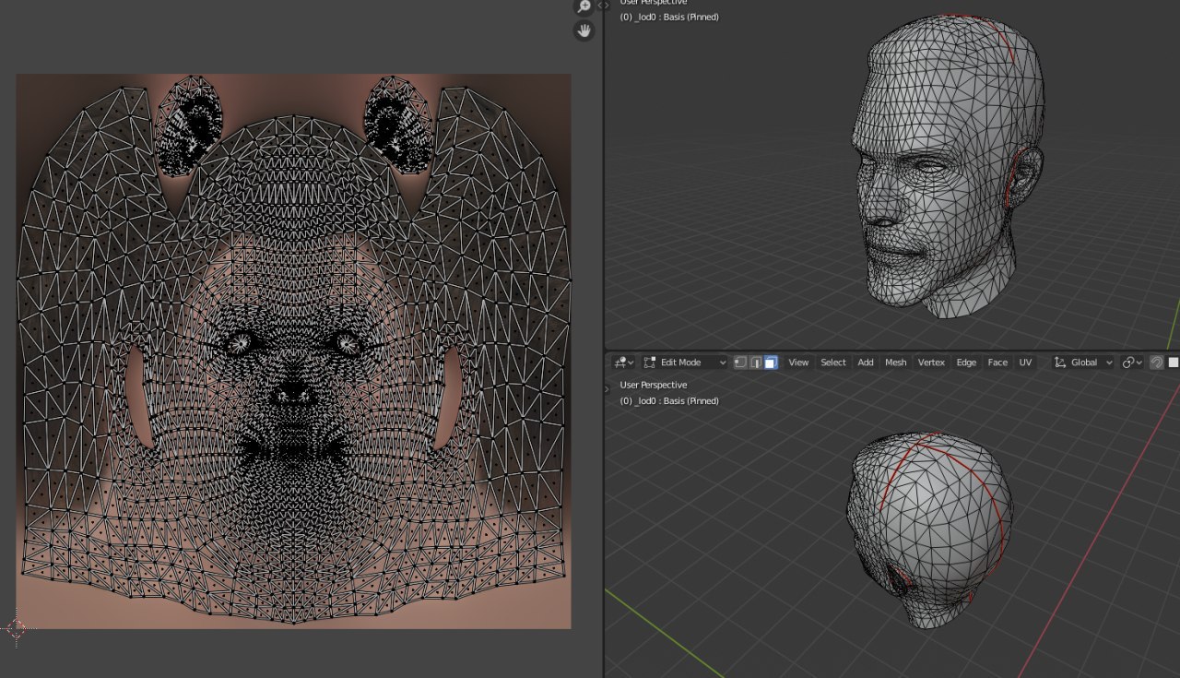Open the Select menu

pos(833,363)
